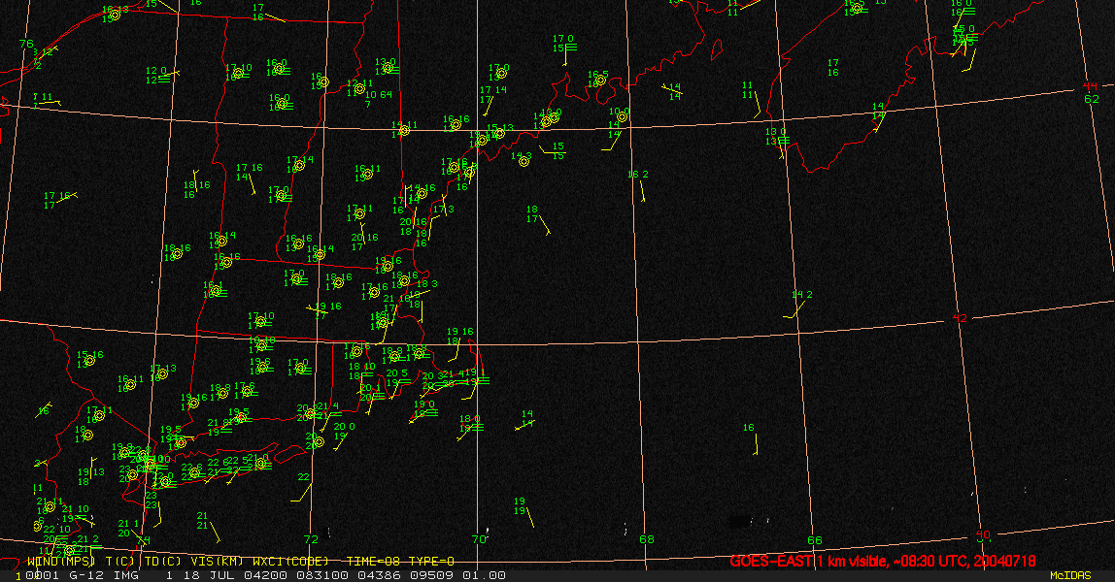
Task: Click the southern offshore station plot 19 over 19
Action: pyautogui.click(x=524, y=512)
